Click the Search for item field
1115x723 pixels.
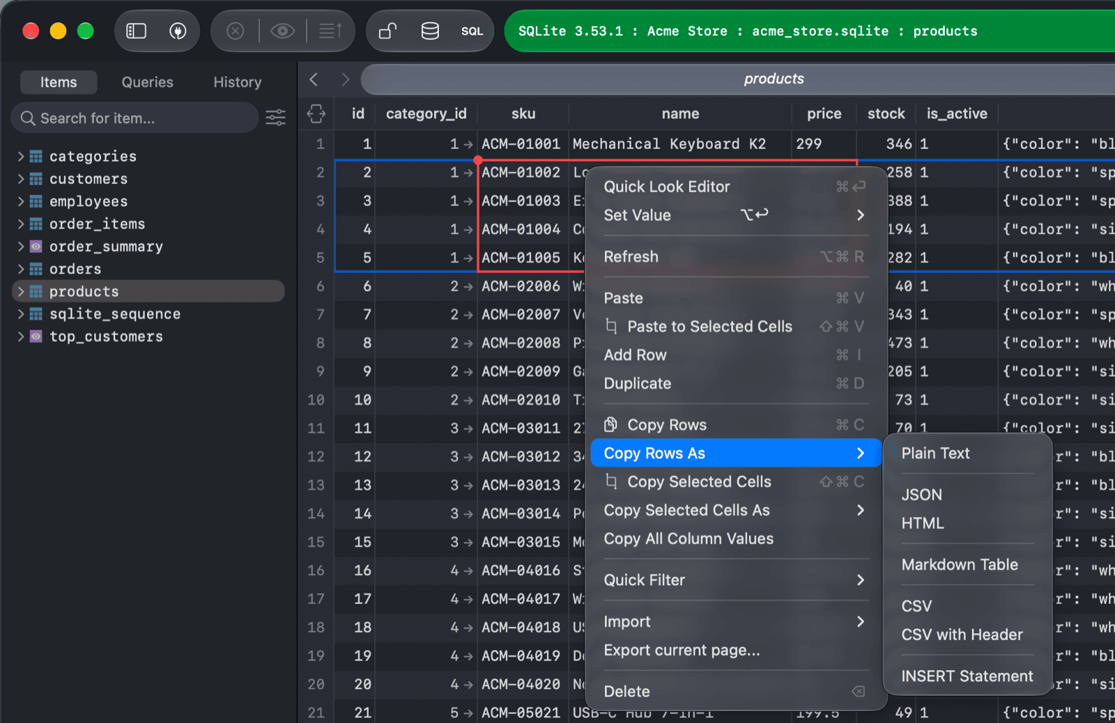[135, 118]
